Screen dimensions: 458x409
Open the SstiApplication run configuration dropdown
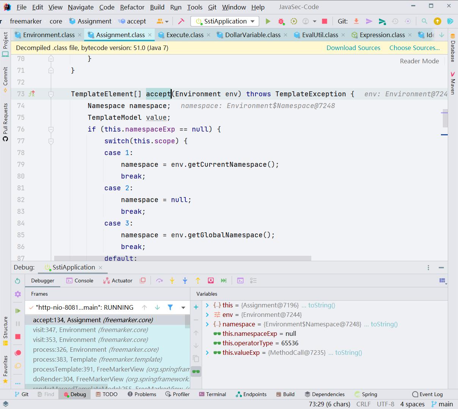(x=224, y=21)
